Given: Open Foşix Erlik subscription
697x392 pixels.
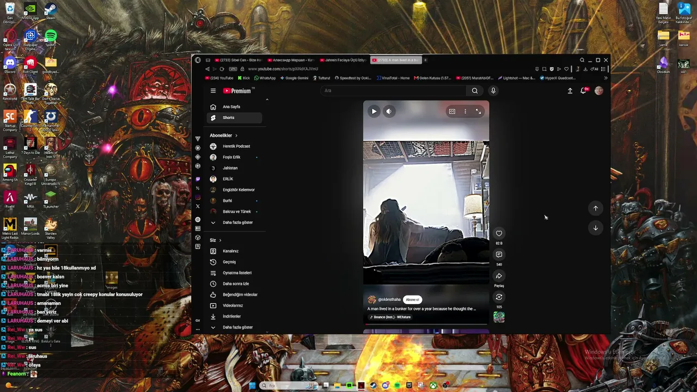Looking at the screenshot, I should point(235,157).
